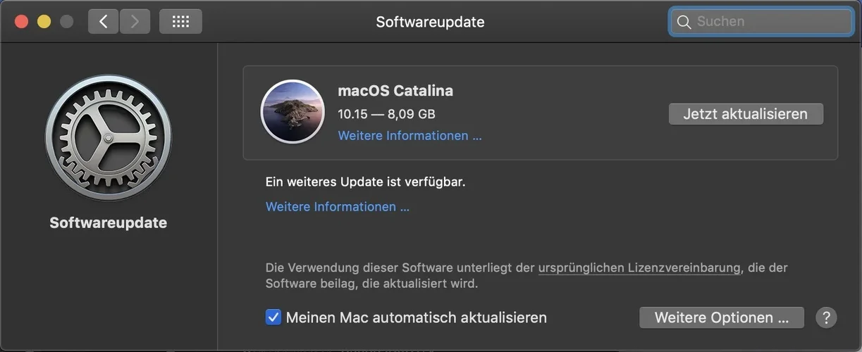The height and width of the screenshot is (352, 862).
Task: Click the 'macOS Catalina' update title
Action: click(x=395, y=91)
